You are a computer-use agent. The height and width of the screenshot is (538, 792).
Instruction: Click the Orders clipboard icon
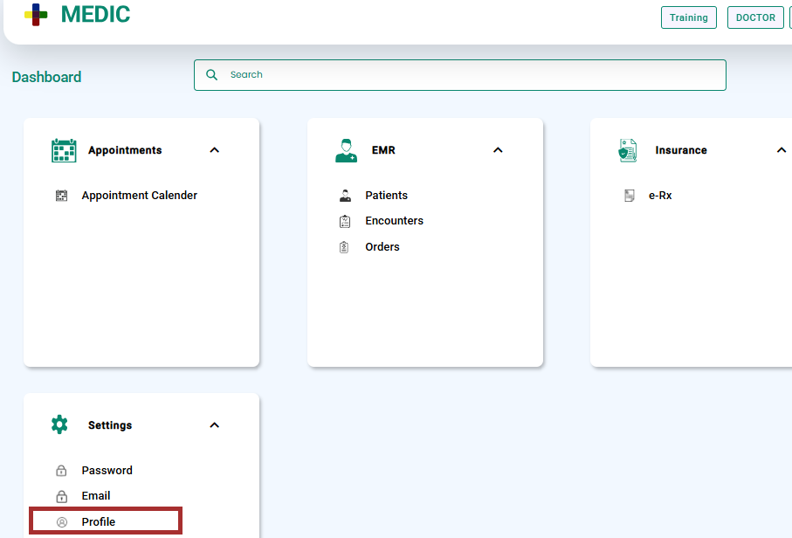pyautogui.click(x=344, y=247)
